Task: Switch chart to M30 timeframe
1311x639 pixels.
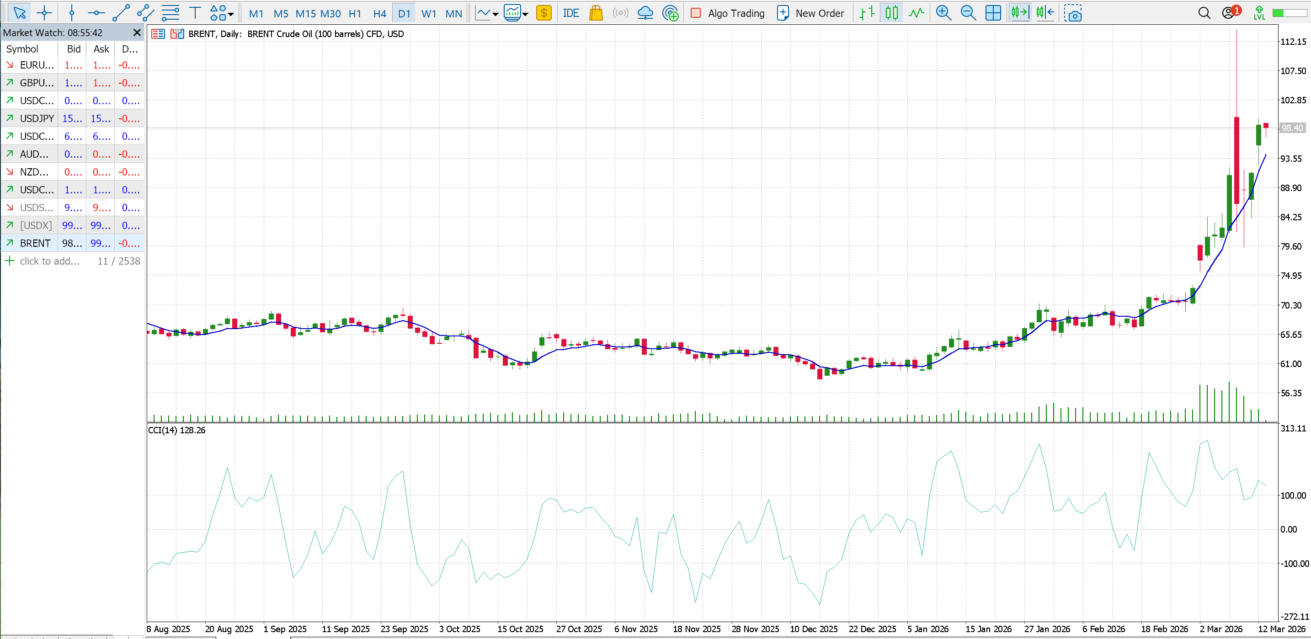Action: (x=330, y=14)
